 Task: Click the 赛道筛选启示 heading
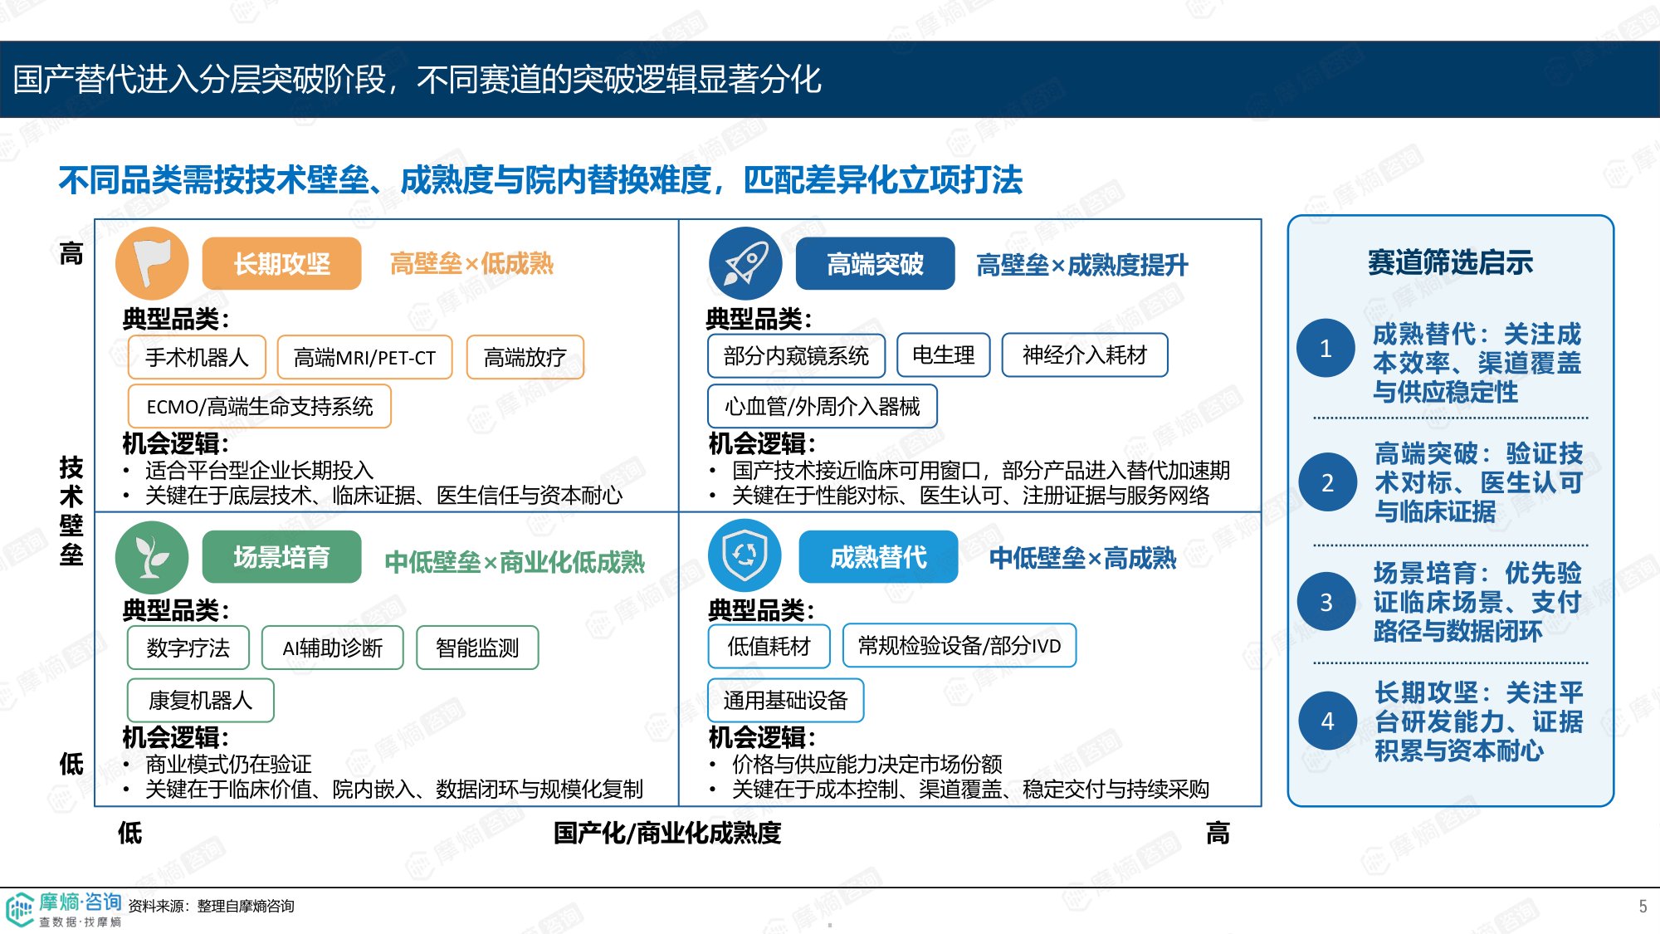pyautogui.click(x=1450, y=262)
